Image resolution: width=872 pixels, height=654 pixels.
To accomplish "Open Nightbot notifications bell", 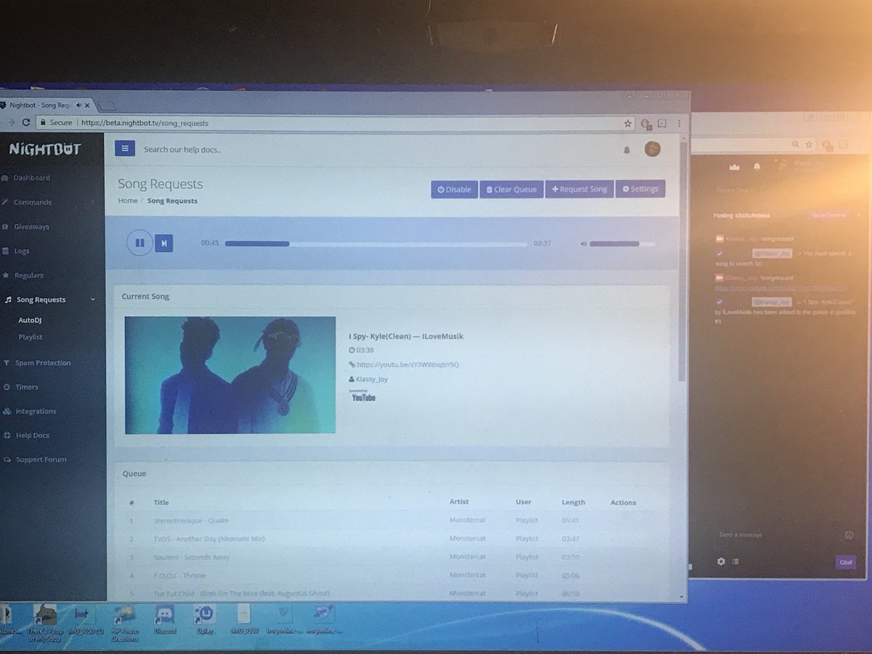I will [x=626, y=150].
